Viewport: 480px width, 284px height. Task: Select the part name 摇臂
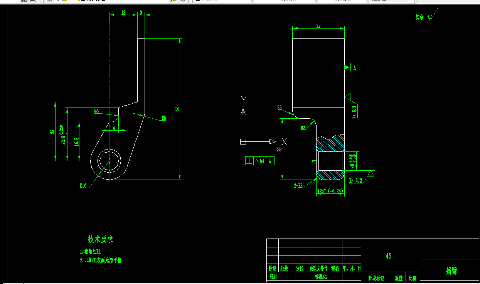tap(451, 271)
